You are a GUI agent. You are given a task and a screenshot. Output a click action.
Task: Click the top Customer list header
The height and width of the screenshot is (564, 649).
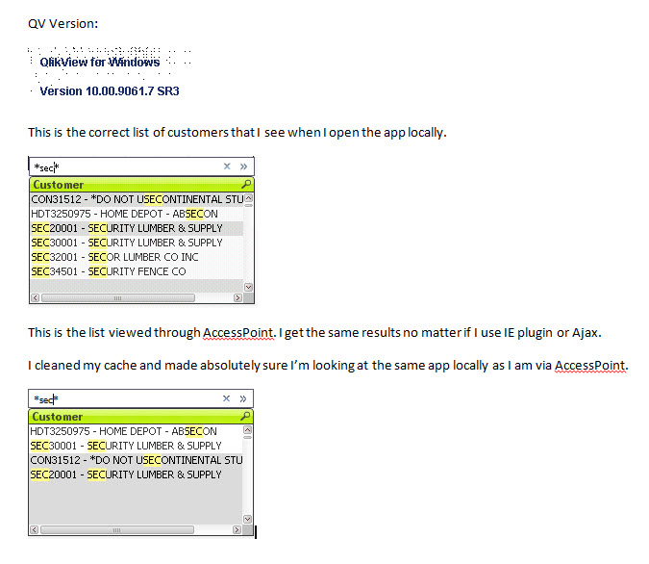pos(141,185)
